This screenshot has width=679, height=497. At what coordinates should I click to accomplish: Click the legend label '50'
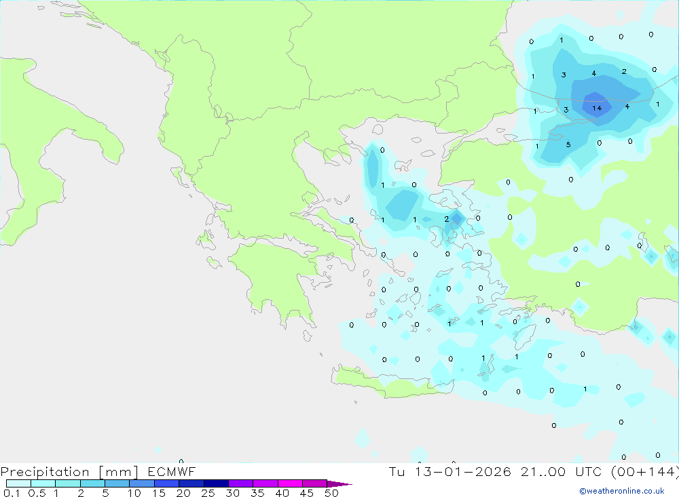pos(332,493)
